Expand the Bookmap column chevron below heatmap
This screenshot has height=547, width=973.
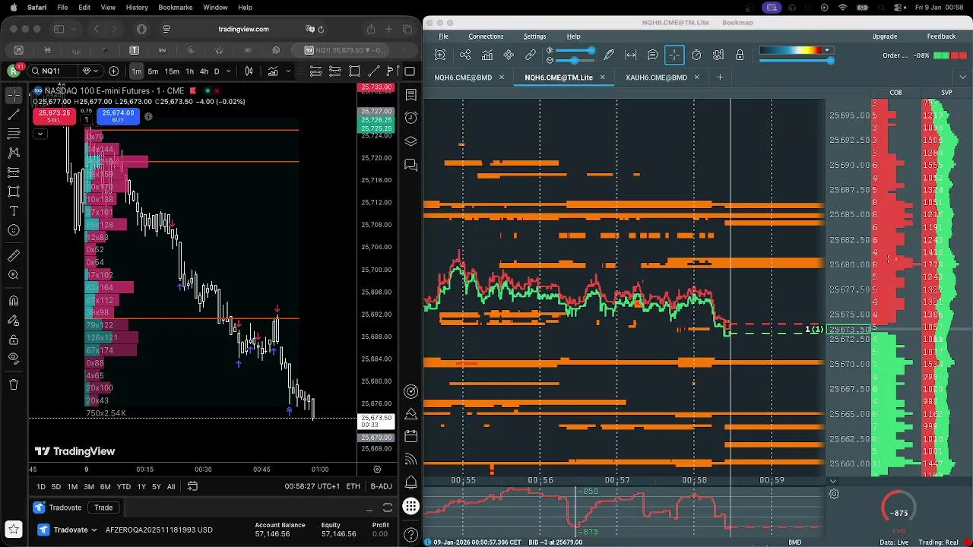832,481
